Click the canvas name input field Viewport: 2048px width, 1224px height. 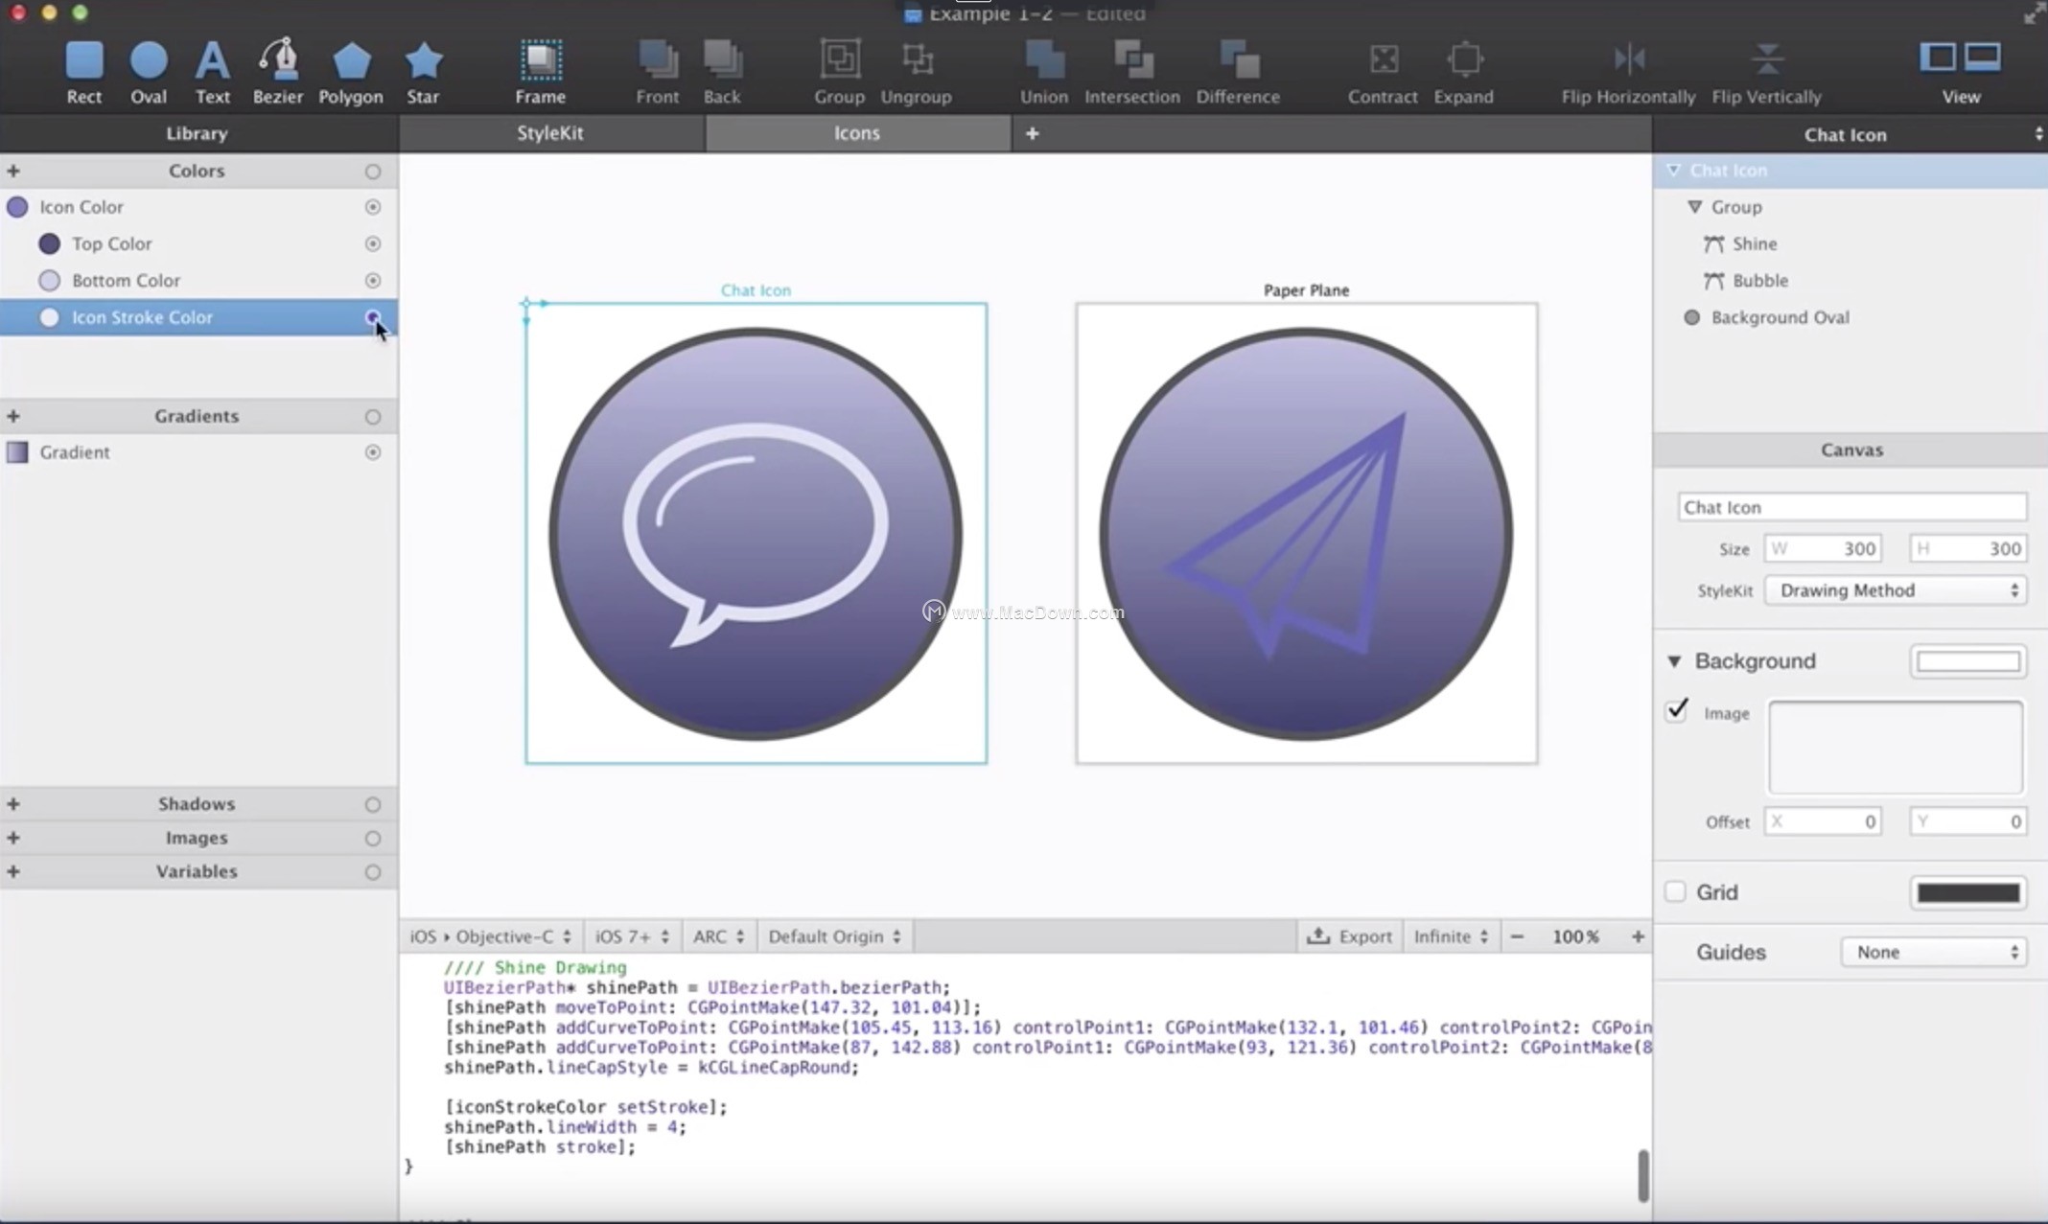pos(1851,507)
